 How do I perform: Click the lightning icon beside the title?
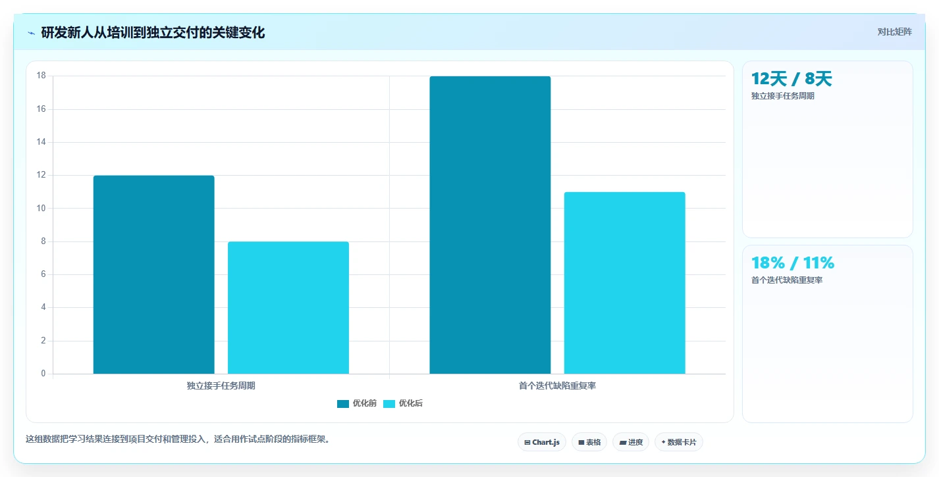tap(31, 33)
